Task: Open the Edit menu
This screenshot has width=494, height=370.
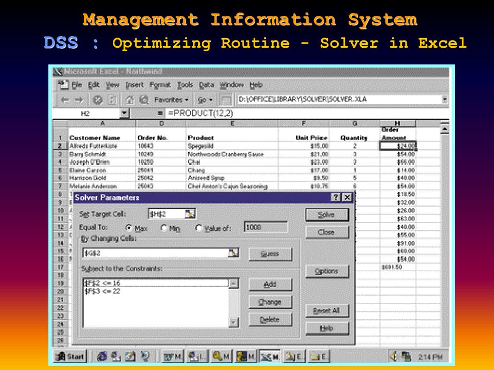Action: click(x=94, y=85)
